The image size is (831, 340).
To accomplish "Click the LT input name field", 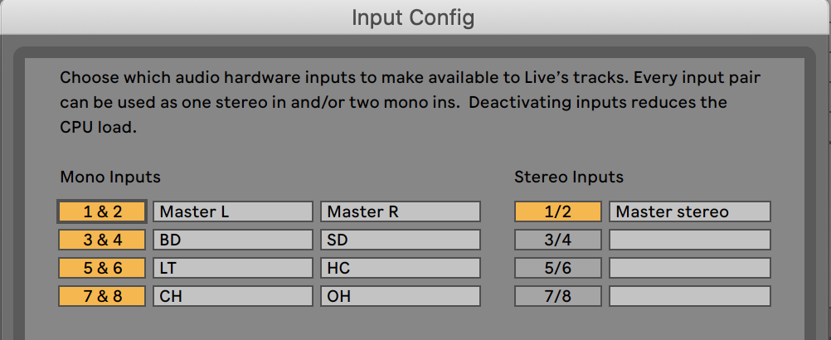I will pyautogui.click(x=233, y=268).
